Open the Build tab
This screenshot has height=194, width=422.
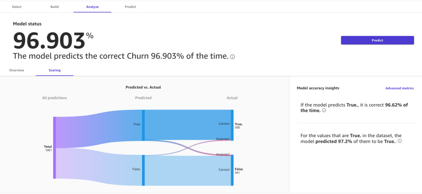click(x=55, y=7)
